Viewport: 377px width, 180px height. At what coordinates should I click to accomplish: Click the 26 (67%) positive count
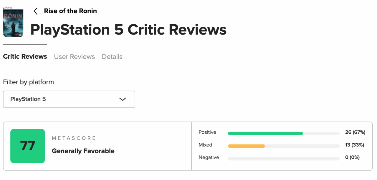[355, 132]
